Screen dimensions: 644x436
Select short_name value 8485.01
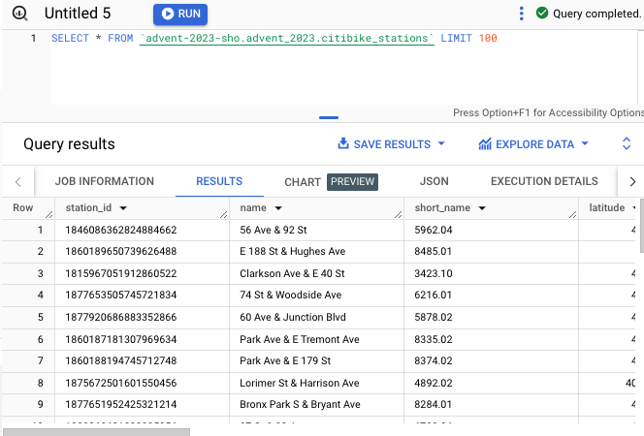(x=434, y=252)
